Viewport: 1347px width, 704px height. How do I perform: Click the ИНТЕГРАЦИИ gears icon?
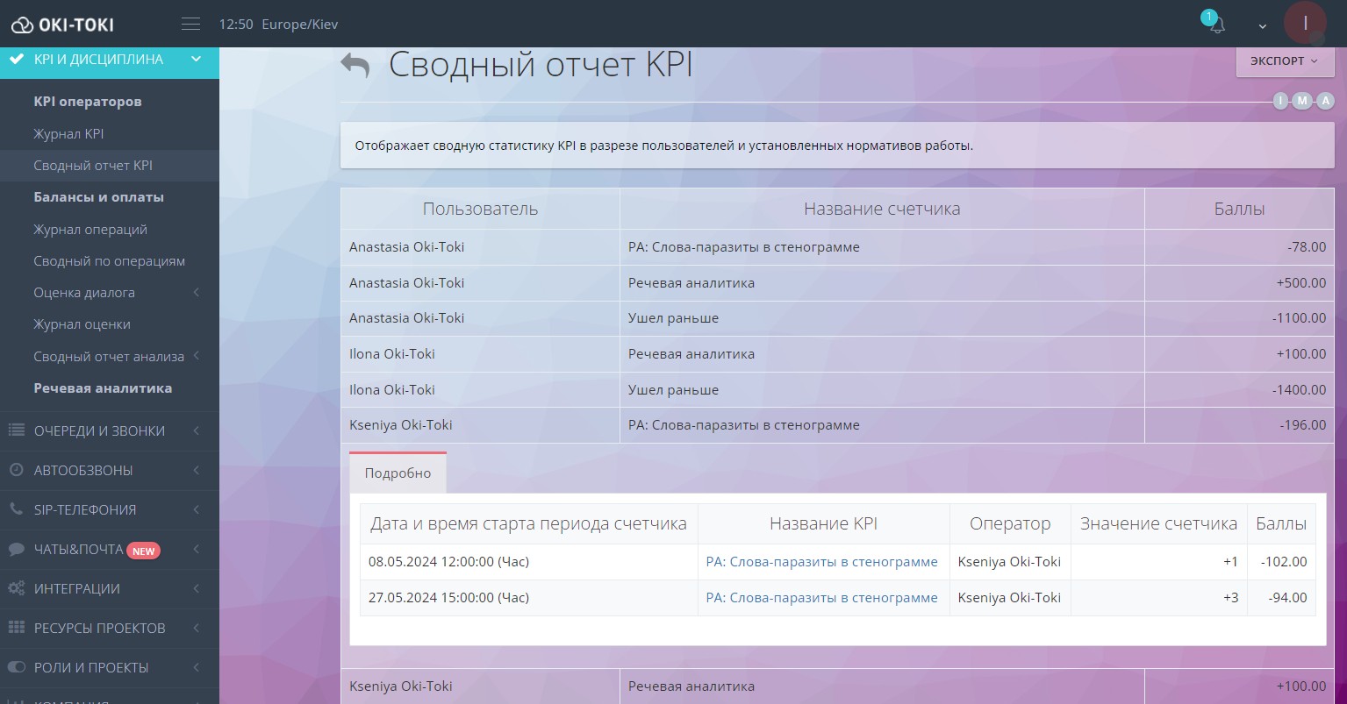click(16, 588)
